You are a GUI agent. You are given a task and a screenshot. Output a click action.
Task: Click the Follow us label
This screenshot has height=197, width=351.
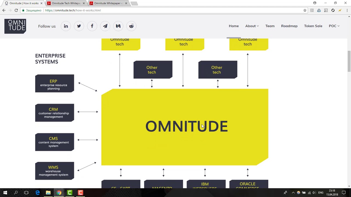tap(47, 26)
